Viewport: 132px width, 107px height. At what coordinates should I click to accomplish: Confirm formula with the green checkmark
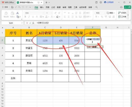pos(30,23)
